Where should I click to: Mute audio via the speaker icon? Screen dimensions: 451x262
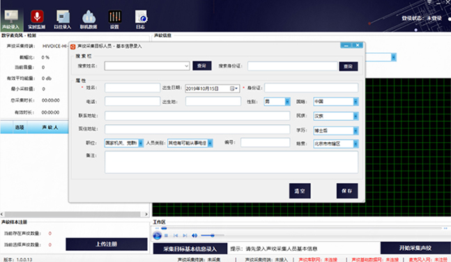(x=194, y=236)
